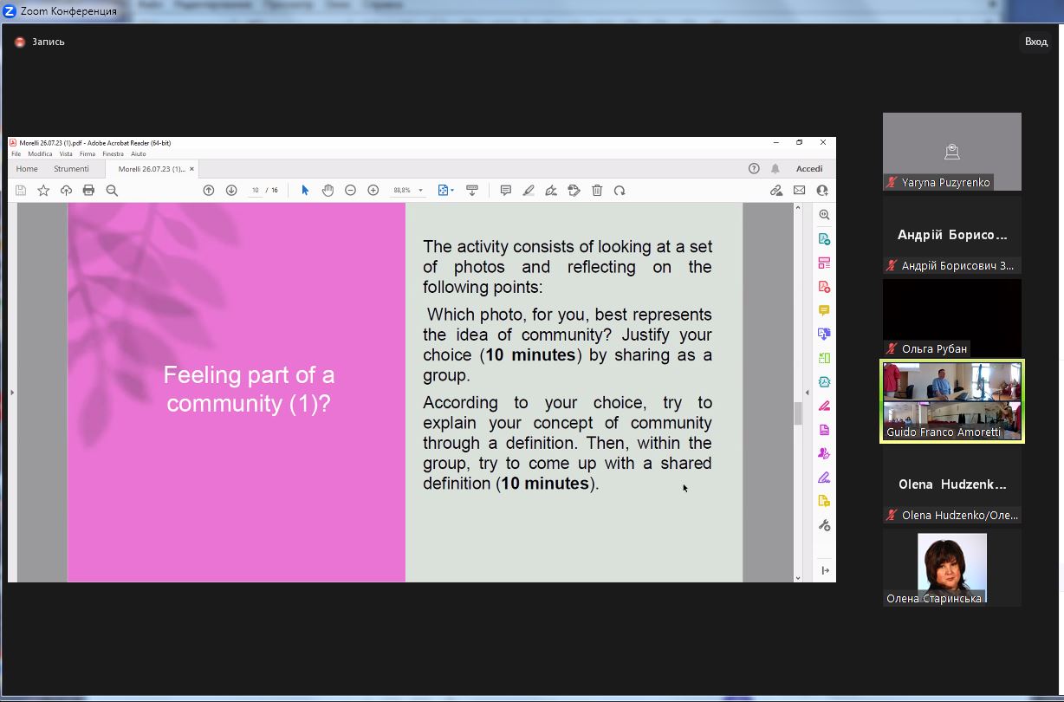
Task: Select Guido Franco Amoretti's video thumbnail
Action: coord(951,401)
